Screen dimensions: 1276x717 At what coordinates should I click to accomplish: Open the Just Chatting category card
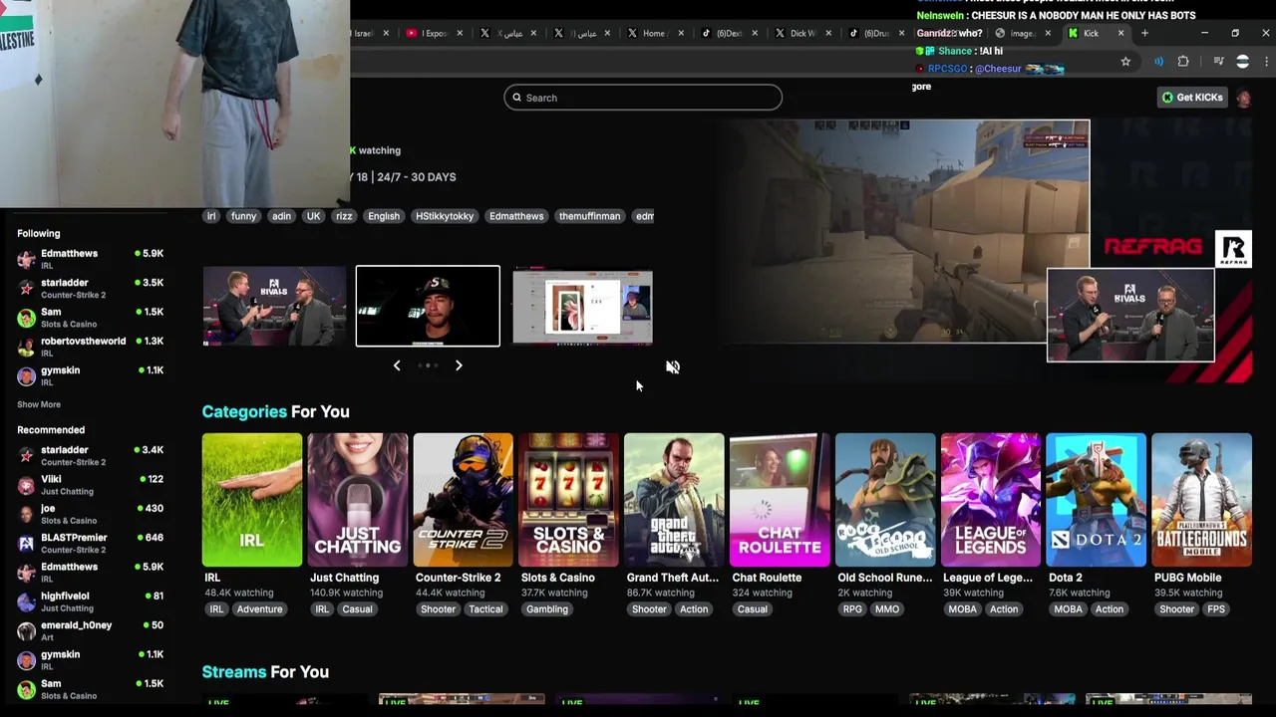pyautogui.click(x=357, y=500)
